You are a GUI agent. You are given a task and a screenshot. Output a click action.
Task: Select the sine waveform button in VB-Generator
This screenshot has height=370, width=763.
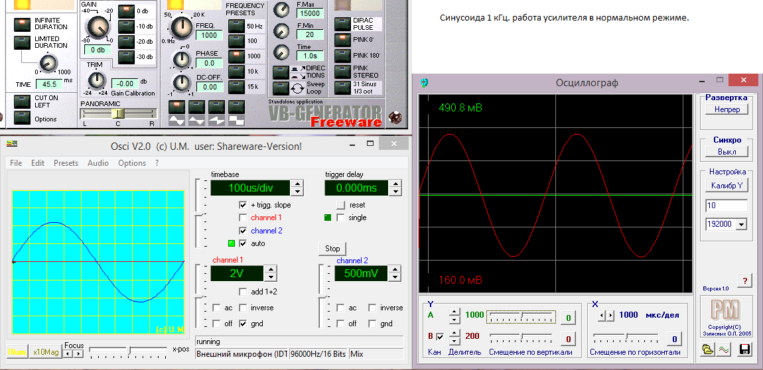tap(176, 107)
